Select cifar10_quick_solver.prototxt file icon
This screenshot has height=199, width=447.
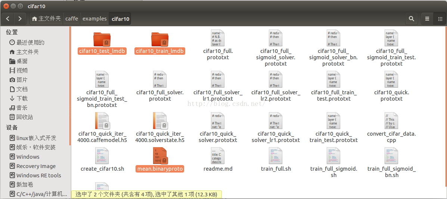217,120
